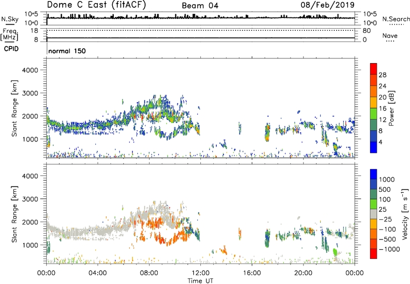This screenshot has height=284, width=410.
Task: Select the "CPID" row label
Action: (11, 49)
